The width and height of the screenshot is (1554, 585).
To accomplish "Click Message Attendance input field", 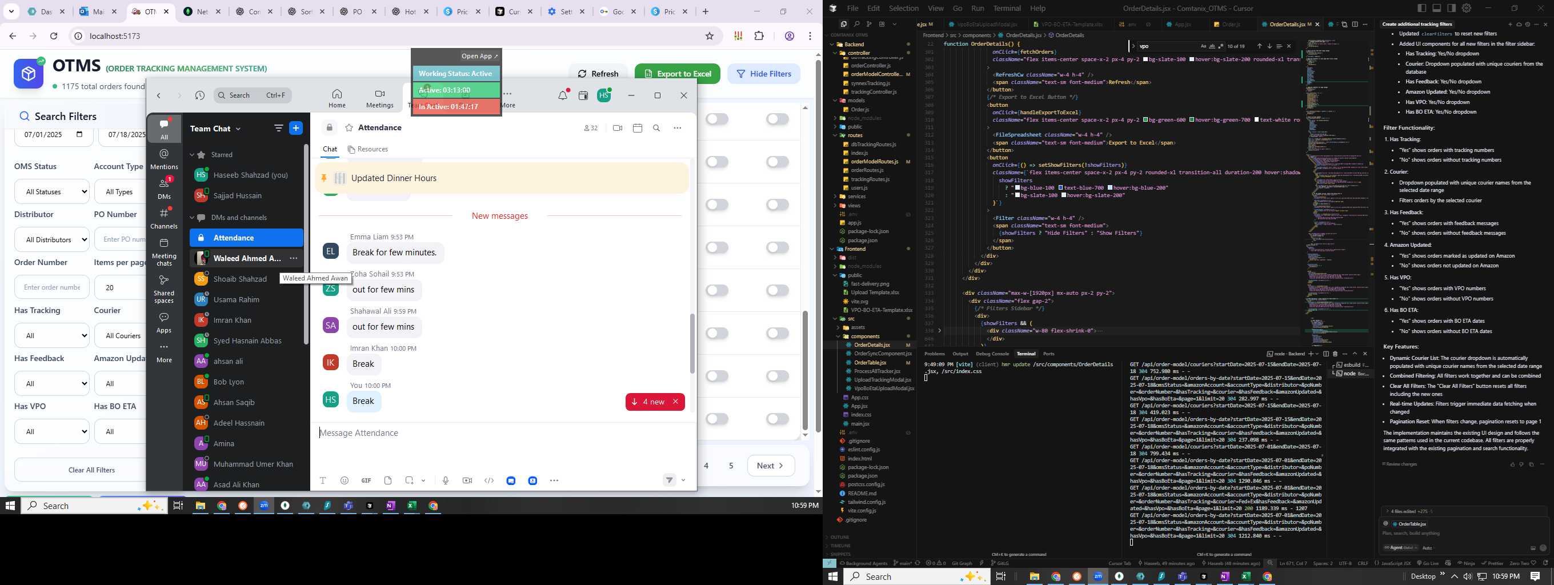I will point(503,433).
